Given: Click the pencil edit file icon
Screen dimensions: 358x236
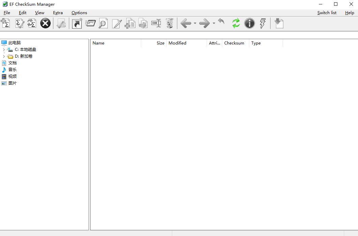Looking at the screenshot, I should coord(117,23).
